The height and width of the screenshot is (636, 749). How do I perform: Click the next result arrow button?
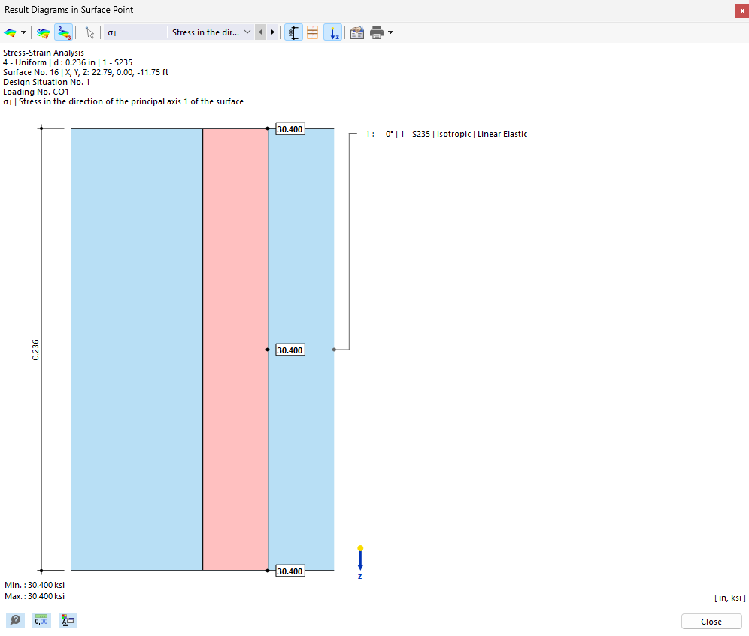(x=272, y=32)
